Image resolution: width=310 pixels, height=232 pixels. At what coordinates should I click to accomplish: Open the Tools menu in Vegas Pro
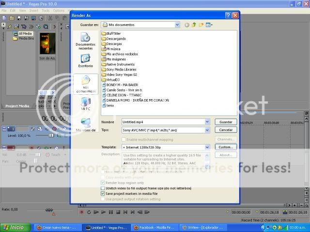46,11
